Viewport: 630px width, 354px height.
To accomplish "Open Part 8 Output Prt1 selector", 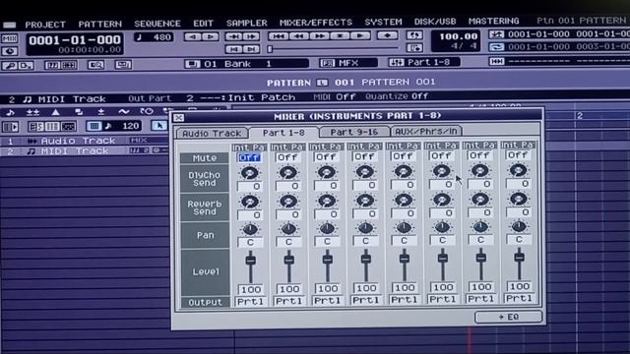I will point(519,298).
